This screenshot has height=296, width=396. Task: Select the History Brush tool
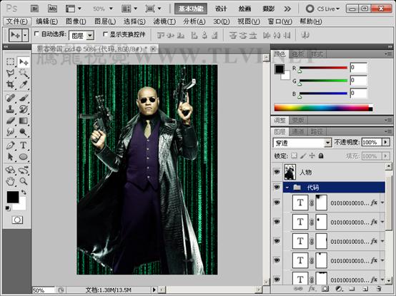point(24,109)
